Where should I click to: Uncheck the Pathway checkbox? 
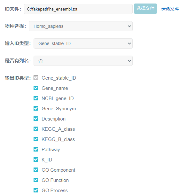click(36, 149)
